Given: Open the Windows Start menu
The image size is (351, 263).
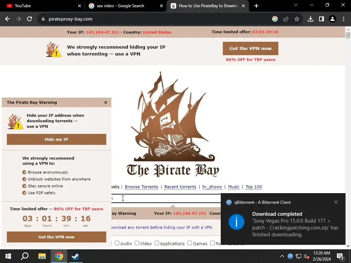Looking at the screenshot, I should 8,256.
